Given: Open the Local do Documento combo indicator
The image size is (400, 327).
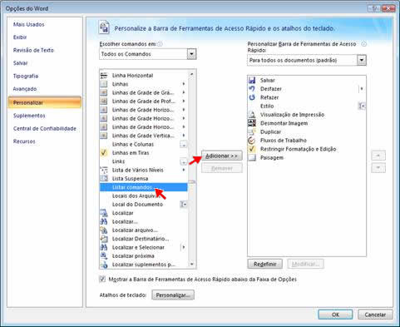Looking at the screenshot, I should (183, 204).
